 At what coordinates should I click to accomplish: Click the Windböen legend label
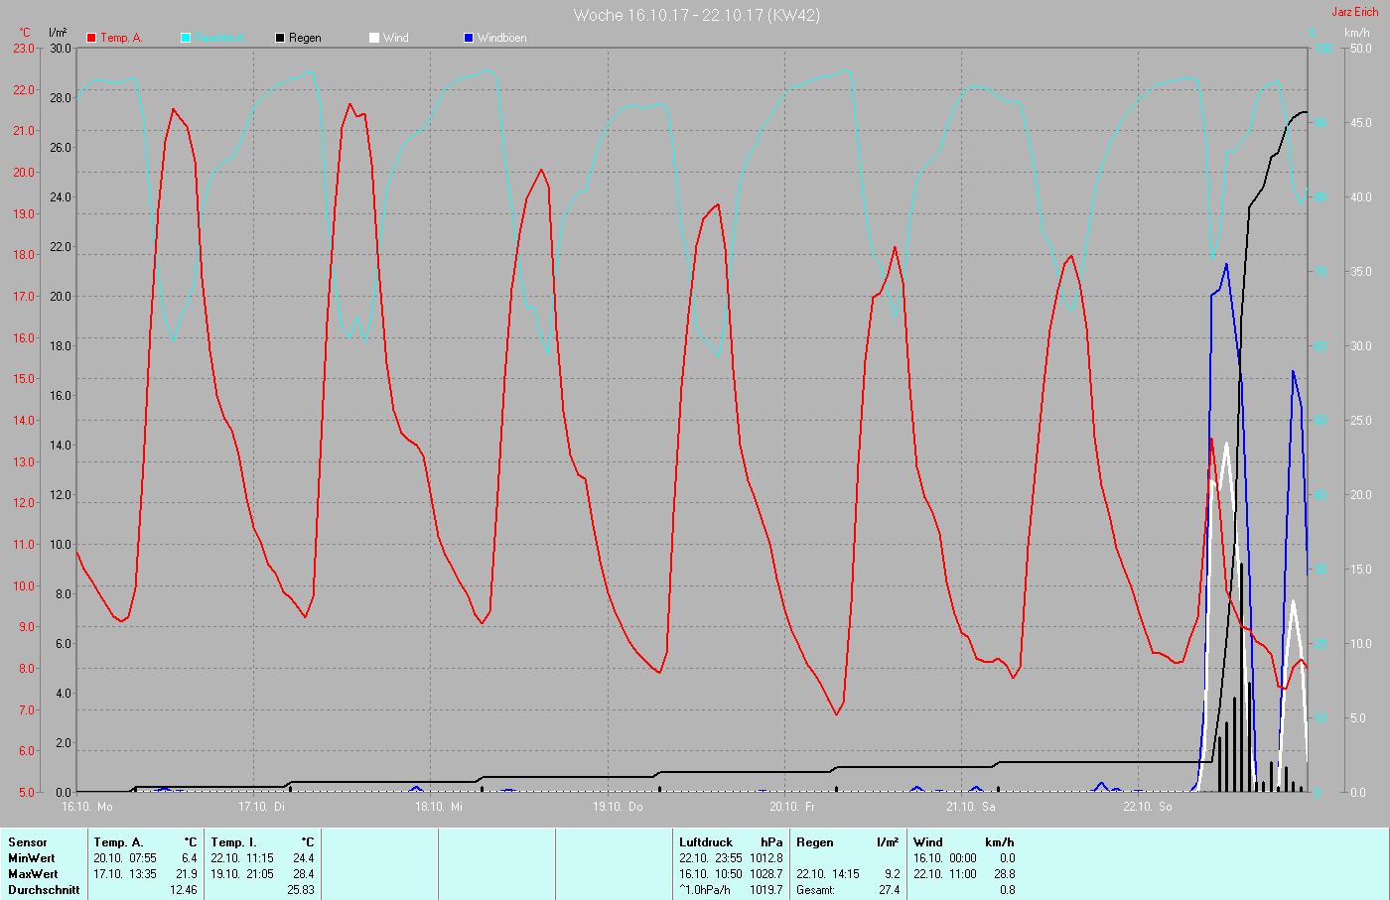pos(501,38)
